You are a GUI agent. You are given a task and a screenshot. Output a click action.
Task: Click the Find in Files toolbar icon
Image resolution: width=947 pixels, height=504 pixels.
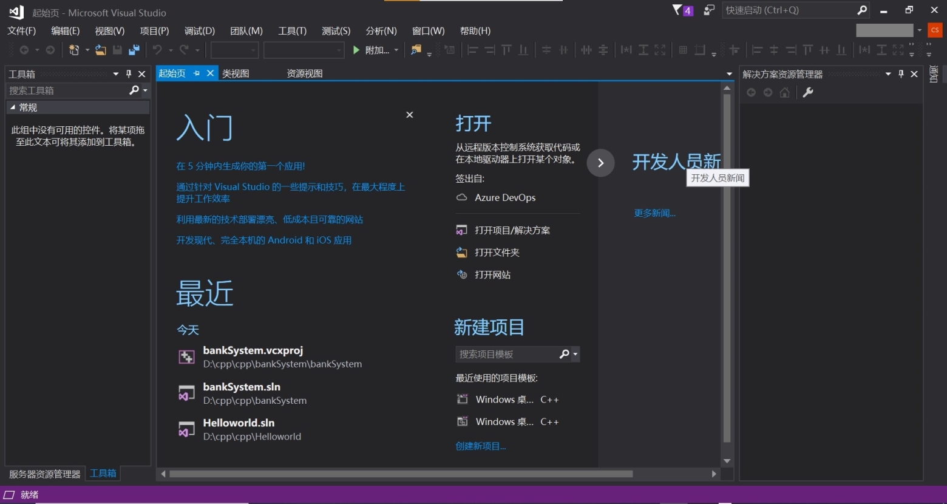point(416,50)
